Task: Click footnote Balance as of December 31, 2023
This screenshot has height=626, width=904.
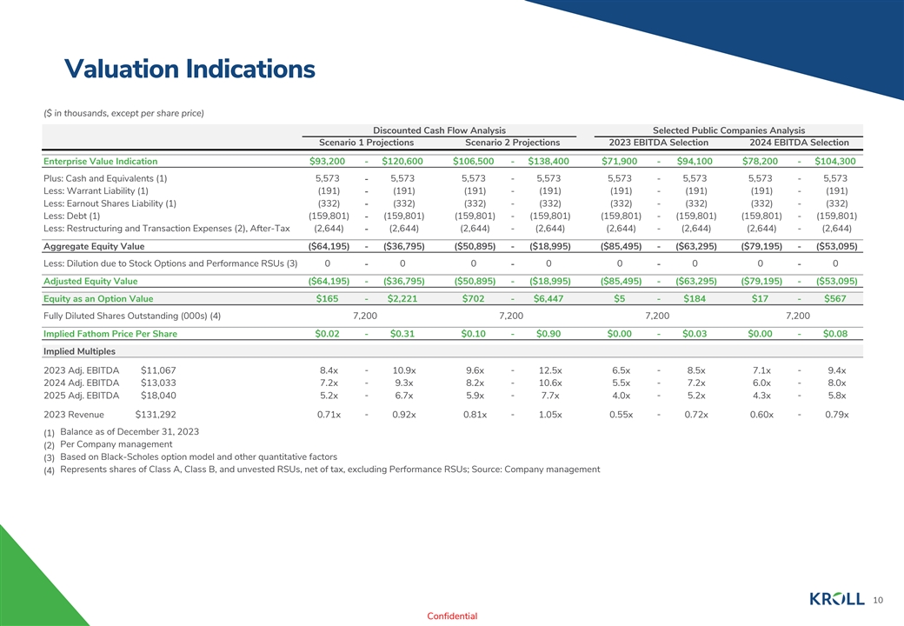Action: [130, 432]
